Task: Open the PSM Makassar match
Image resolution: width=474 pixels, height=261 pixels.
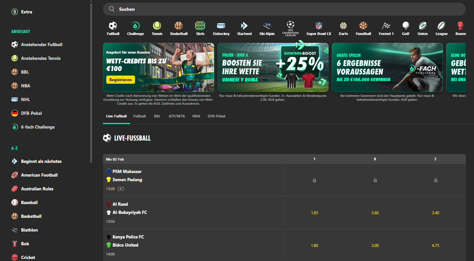Action: pos(194,180)
